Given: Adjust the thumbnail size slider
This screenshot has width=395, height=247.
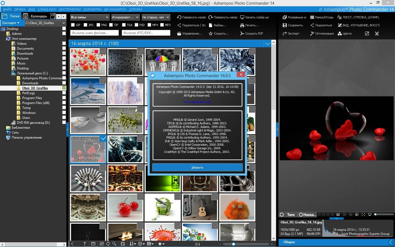Looking at the screenshot, I should coord(246,244).
